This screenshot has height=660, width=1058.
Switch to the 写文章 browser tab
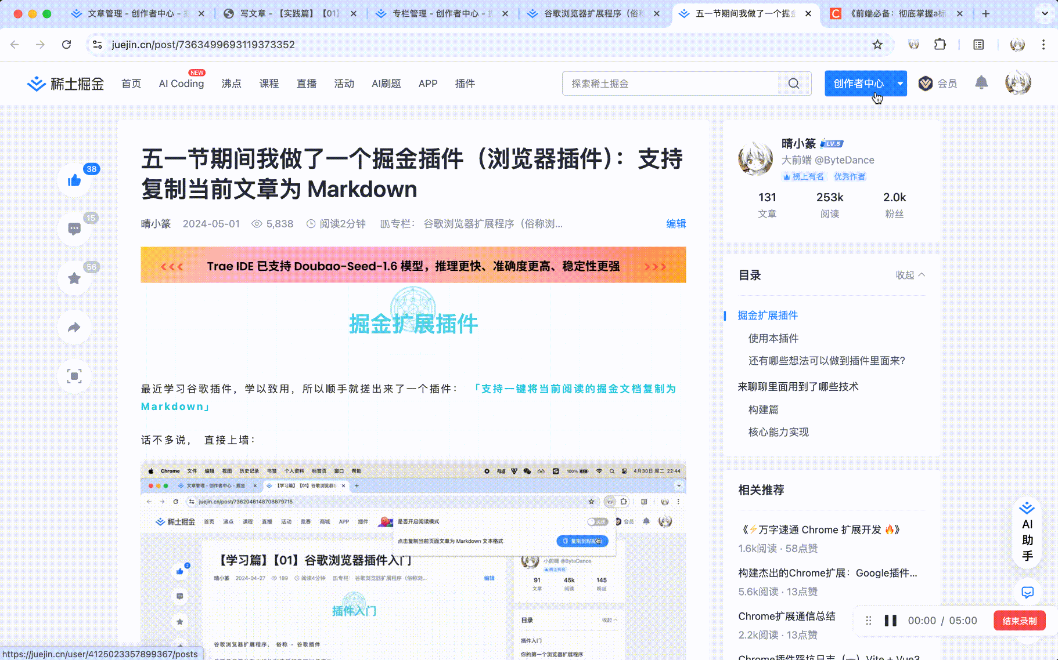point(279,13)
